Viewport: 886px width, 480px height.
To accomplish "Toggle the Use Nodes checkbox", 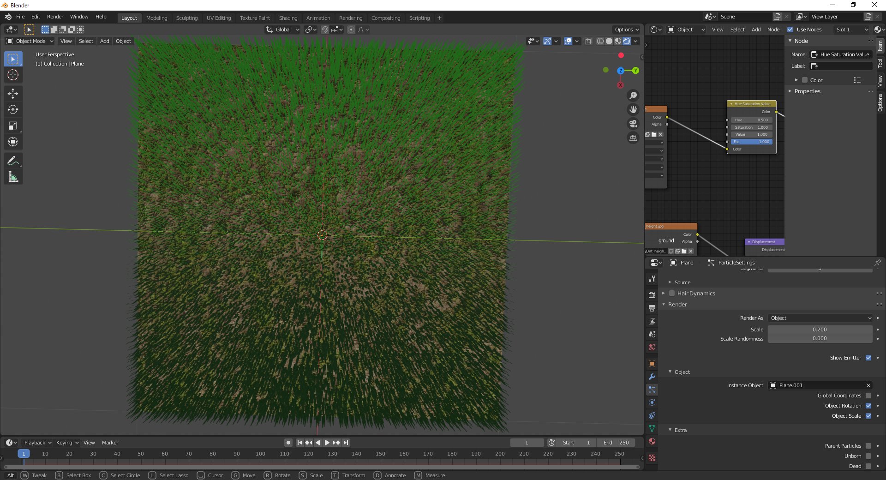I will (x=790, y=30).
